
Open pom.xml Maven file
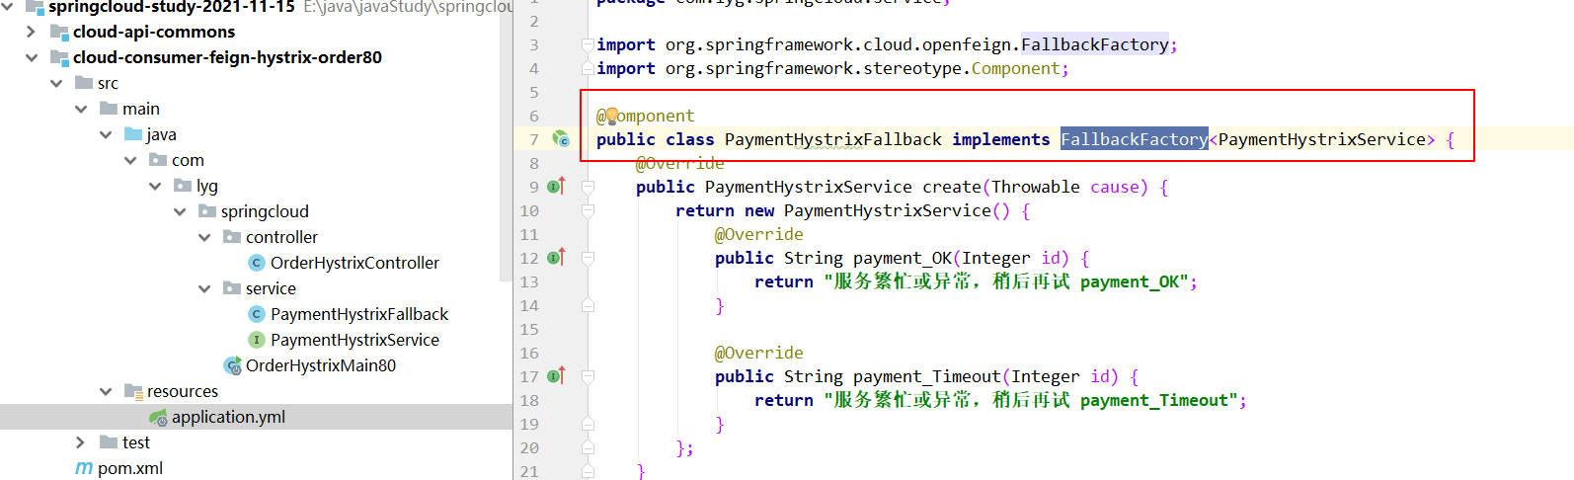coord(130,468)
